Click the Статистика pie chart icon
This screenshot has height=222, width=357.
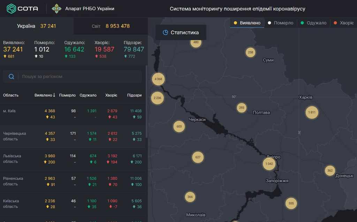pyautogui.click(x=166, y=32)
